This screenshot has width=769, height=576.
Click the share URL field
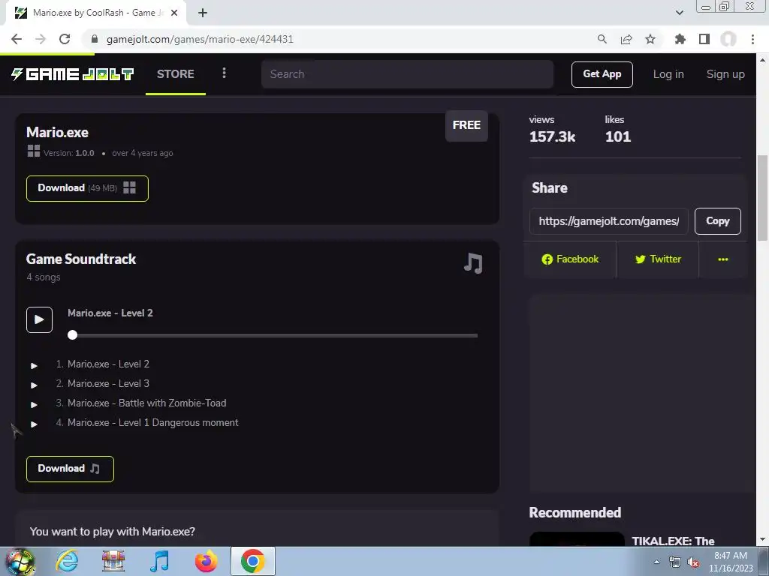click(608, 221)
